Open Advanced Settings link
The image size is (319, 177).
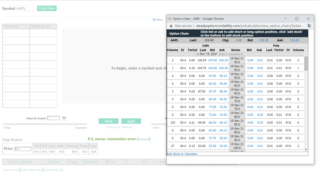point(119,127)
